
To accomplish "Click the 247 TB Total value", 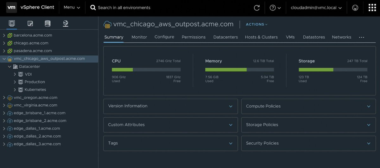I will (357, 61).
